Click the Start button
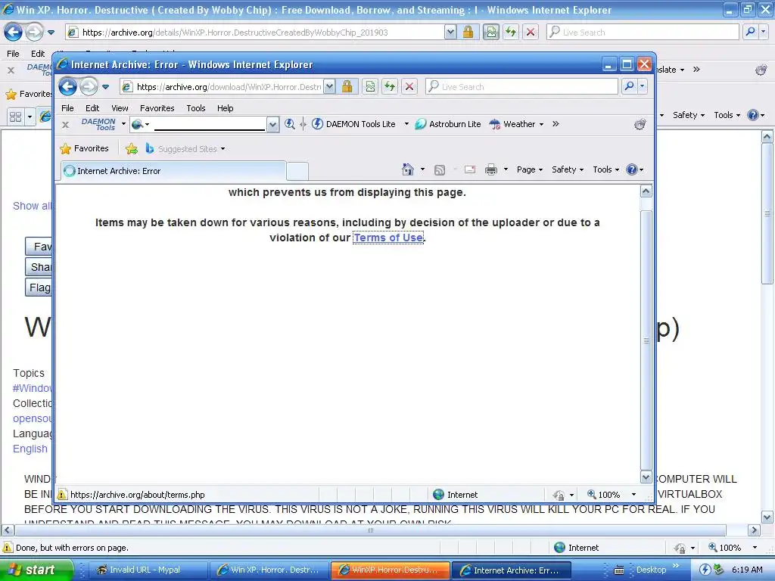The image size is (775, 581). click(36, 570)
